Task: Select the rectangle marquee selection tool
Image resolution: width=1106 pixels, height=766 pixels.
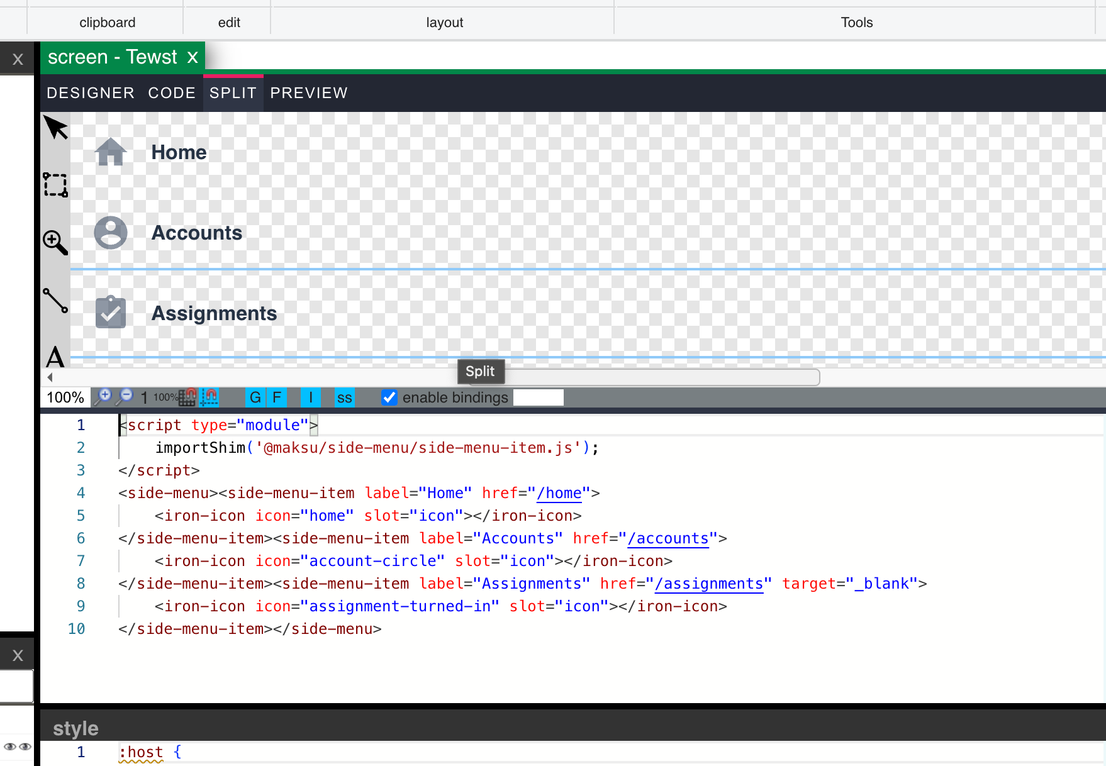Action: coord(55,185)
